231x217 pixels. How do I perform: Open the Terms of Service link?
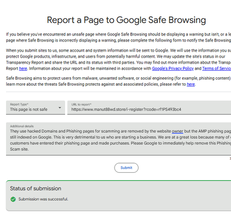pos(217,69)
